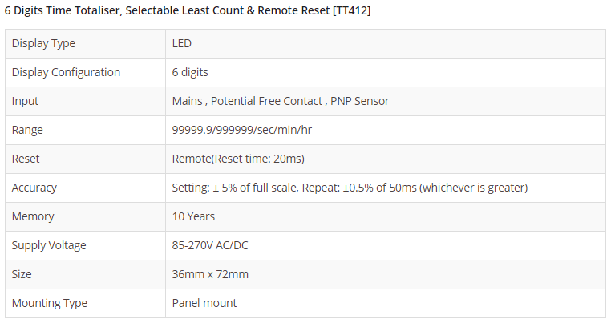The height and width of the screenshot is (323, 611).
Task: Click the 85-270V AC/DC value
Action: coord(214,245)
